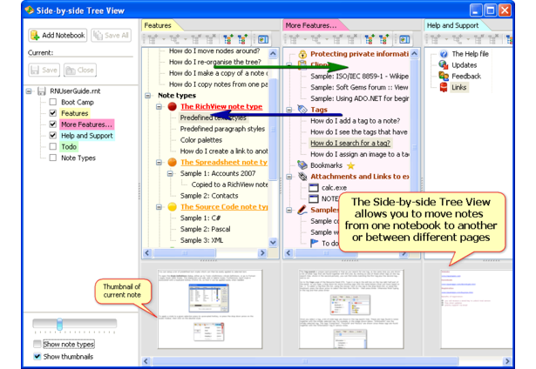Click the Attachments and Links paperclip icon

pos(302,177)
